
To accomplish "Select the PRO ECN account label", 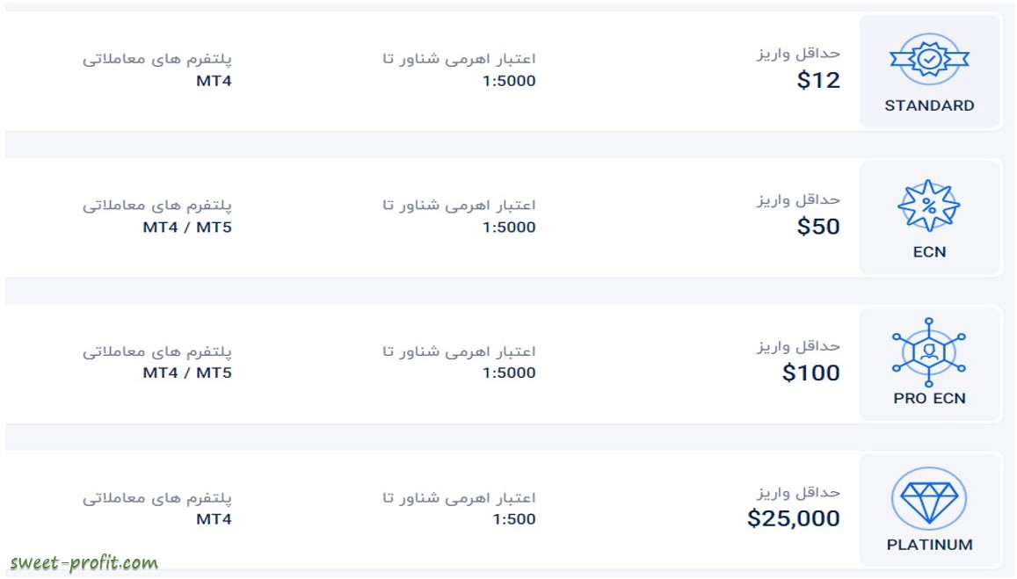I will click(929, 398).
